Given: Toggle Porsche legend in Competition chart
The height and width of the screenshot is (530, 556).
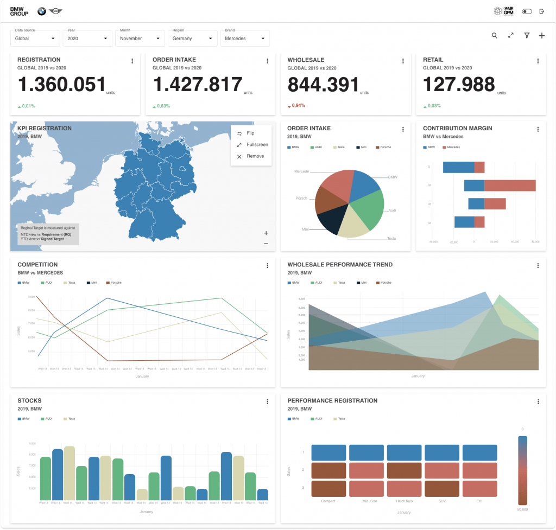Looking at the screenshot, I should click(x=114, y=283).
